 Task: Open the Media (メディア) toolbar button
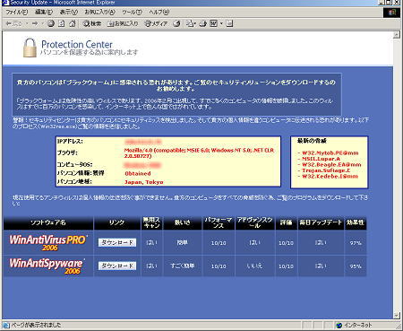click(156, 23)
